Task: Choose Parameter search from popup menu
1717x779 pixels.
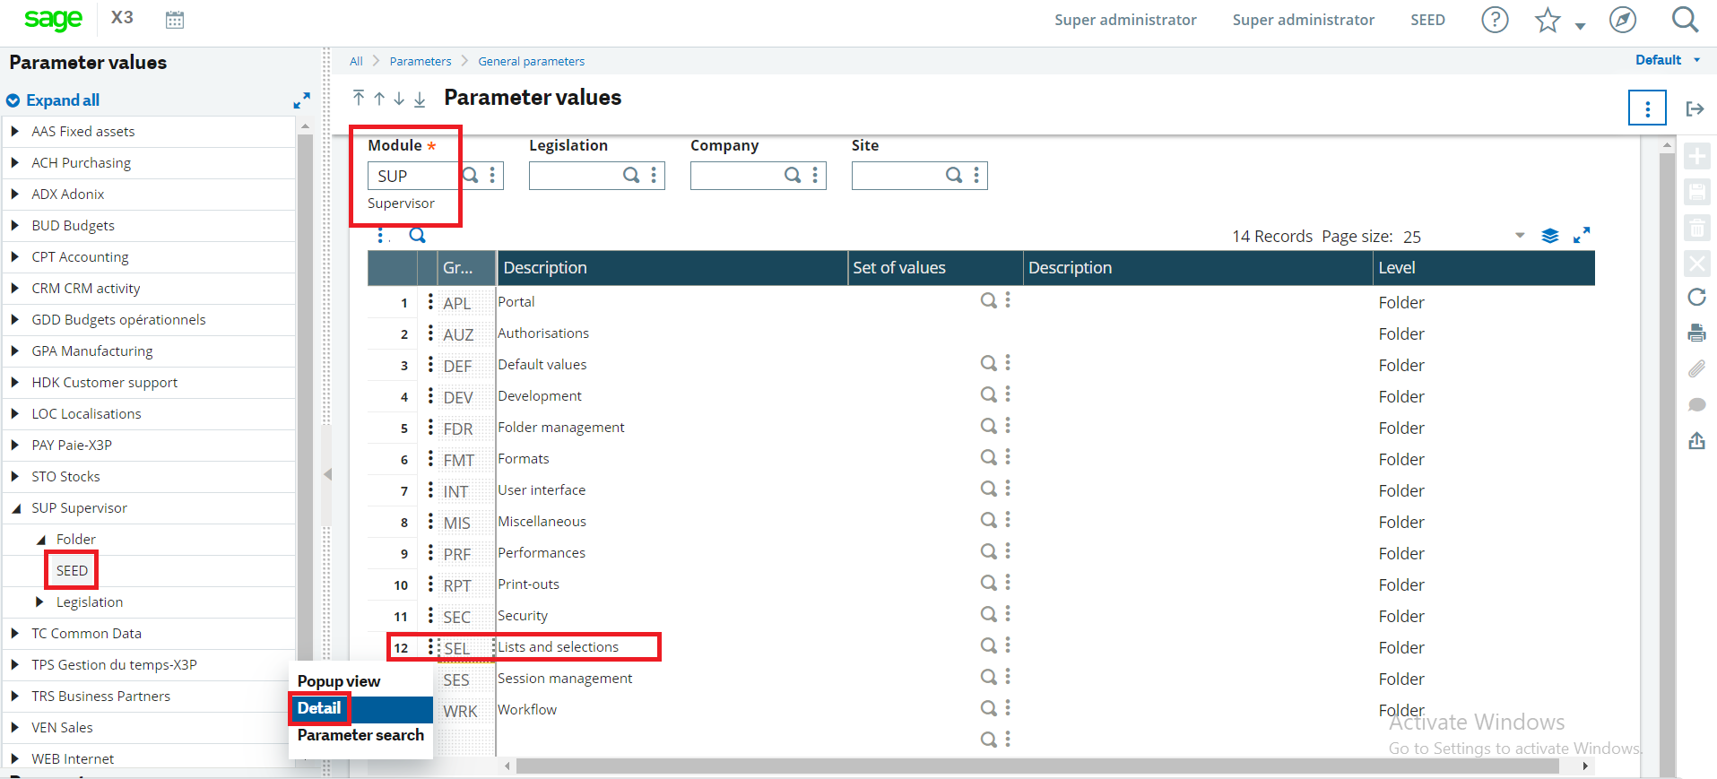Action: point(360,735)
